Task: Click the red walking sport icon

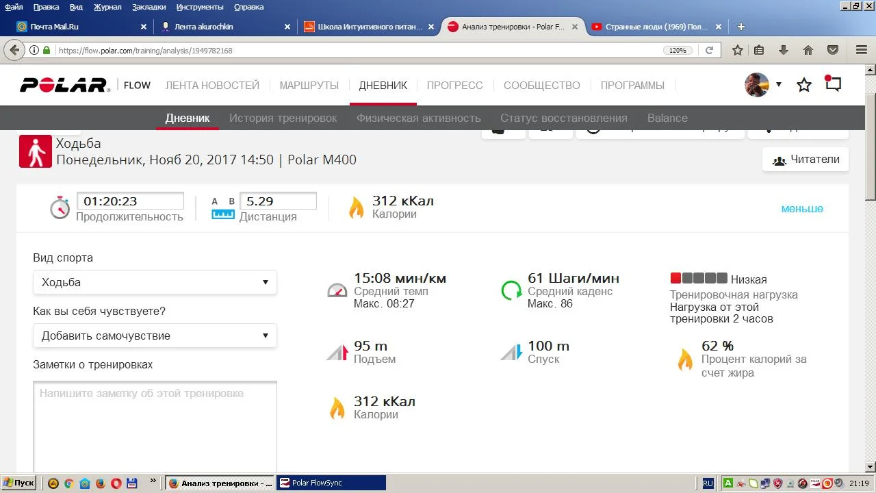Action: 36,151
